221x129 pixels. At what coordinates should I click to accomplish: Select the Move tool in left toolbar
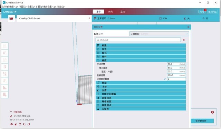(x=4, y=46)
